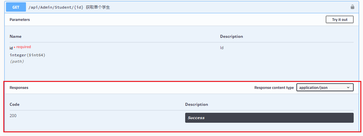Image resolution: width=363 pixels, height=136 pixels.
Task: Click the 获取单个学生 endpoint summary
Action: point(98,7)
